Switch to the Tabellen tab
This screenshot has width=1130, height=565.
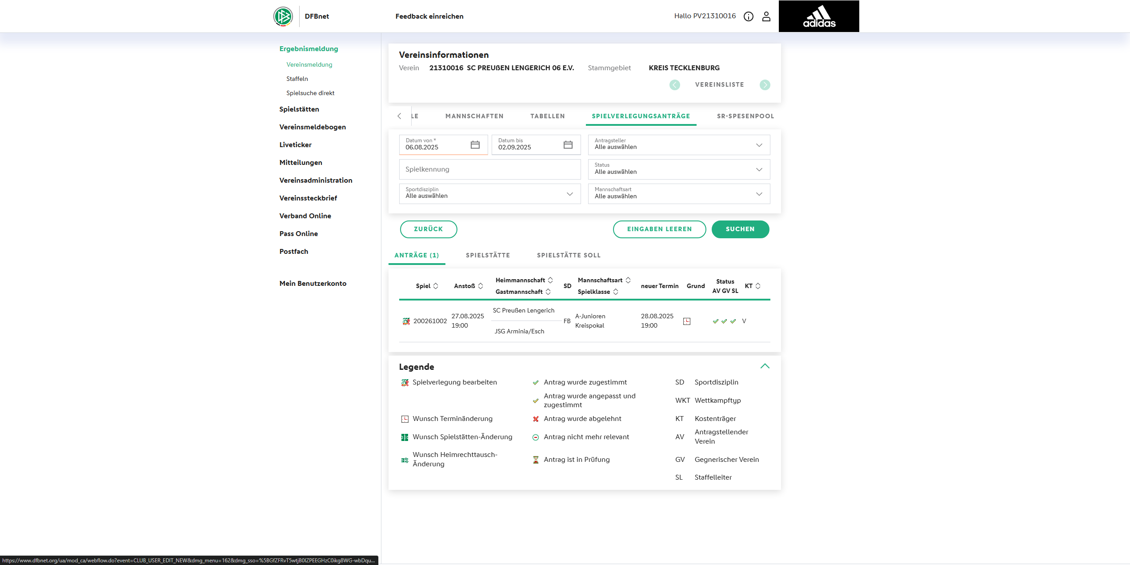click(x=547, y=116)
